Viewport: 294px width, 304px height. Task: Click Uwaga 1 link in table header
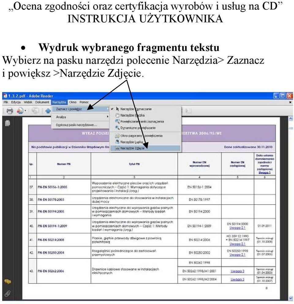[264, 172]
